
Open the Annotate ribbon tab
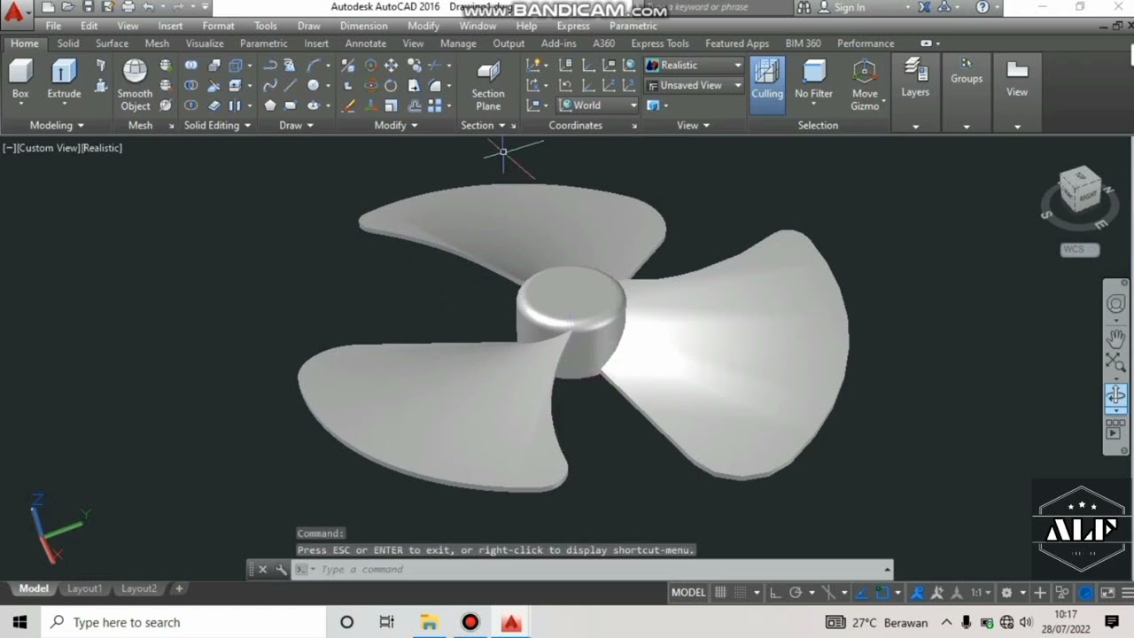pos(366,43)
